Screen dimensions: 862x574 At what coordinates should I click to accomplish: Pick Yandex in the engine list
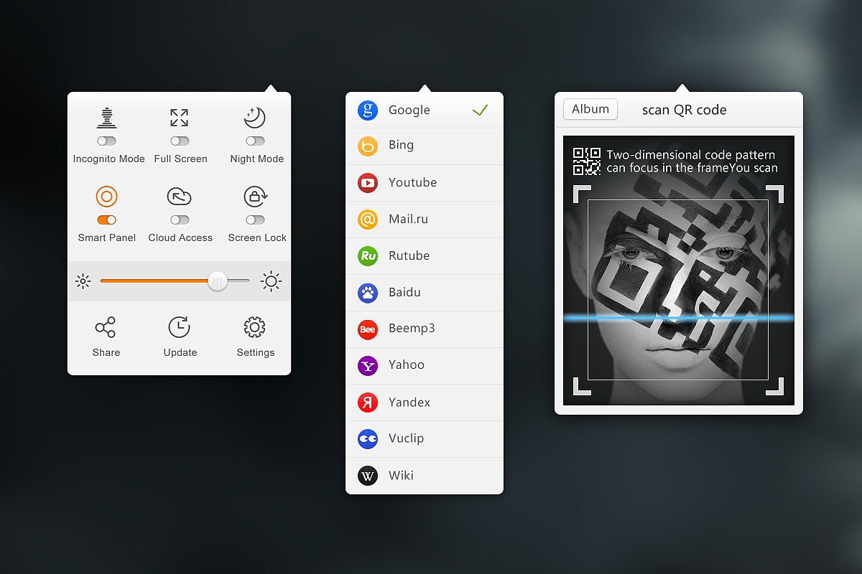[x=424, y=402]
